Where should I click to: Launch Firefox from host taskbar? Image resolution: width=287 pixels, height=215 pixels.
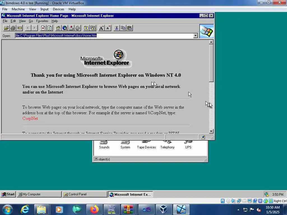point(94,209)
